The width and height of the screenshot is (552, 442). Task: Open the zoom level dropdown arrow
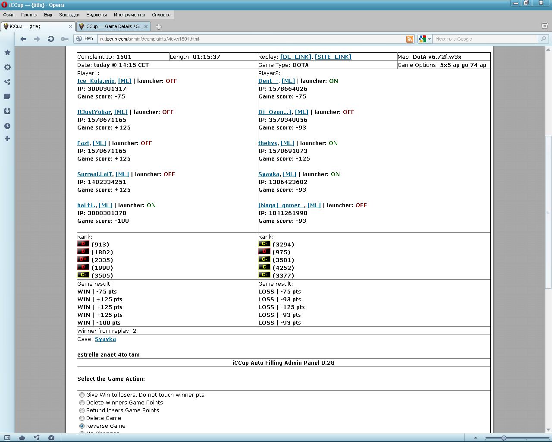coord(476,438)
